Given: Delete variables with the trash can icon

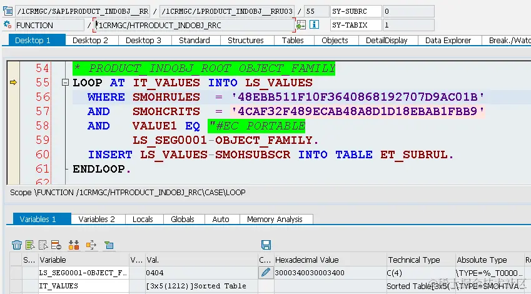Looking at the screenshot, I should click(x=17, y=245).
